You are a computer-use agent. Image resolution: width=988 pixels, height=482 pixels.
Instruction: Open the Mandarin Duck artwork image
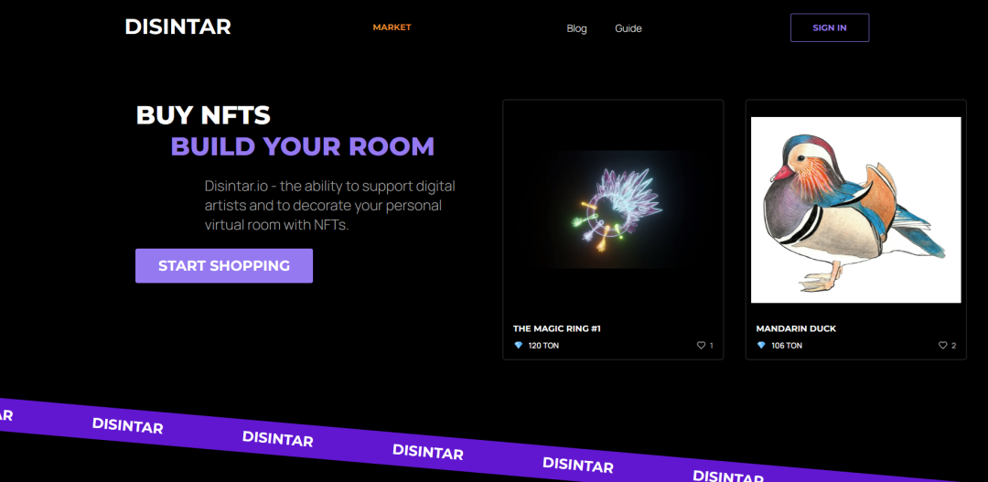[x=855, y=209]
